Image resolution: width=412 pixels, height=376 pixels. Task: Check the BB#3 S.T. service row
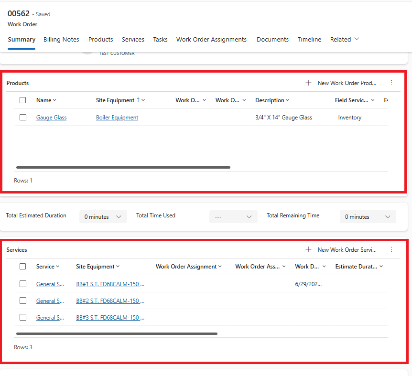coord(23,317)
